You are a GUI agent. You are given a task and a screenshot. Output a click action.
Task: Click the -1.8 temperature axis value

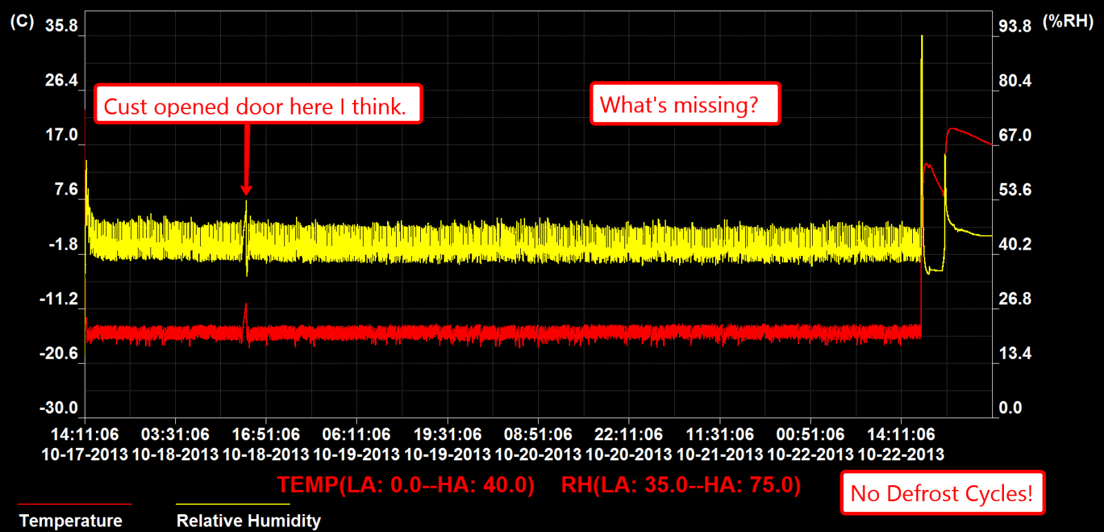[63, 245]
